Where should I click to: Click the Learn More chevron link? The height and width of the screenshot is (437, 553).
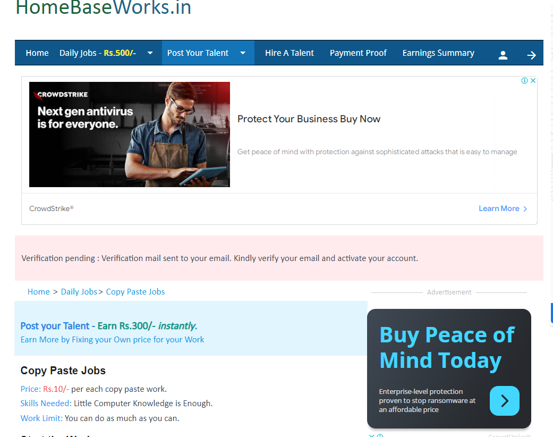pos(503,208)
